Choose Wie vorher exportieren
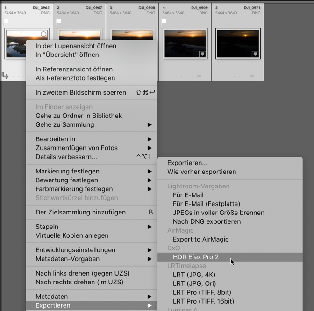The image size is (314, 311). [230, 172]
